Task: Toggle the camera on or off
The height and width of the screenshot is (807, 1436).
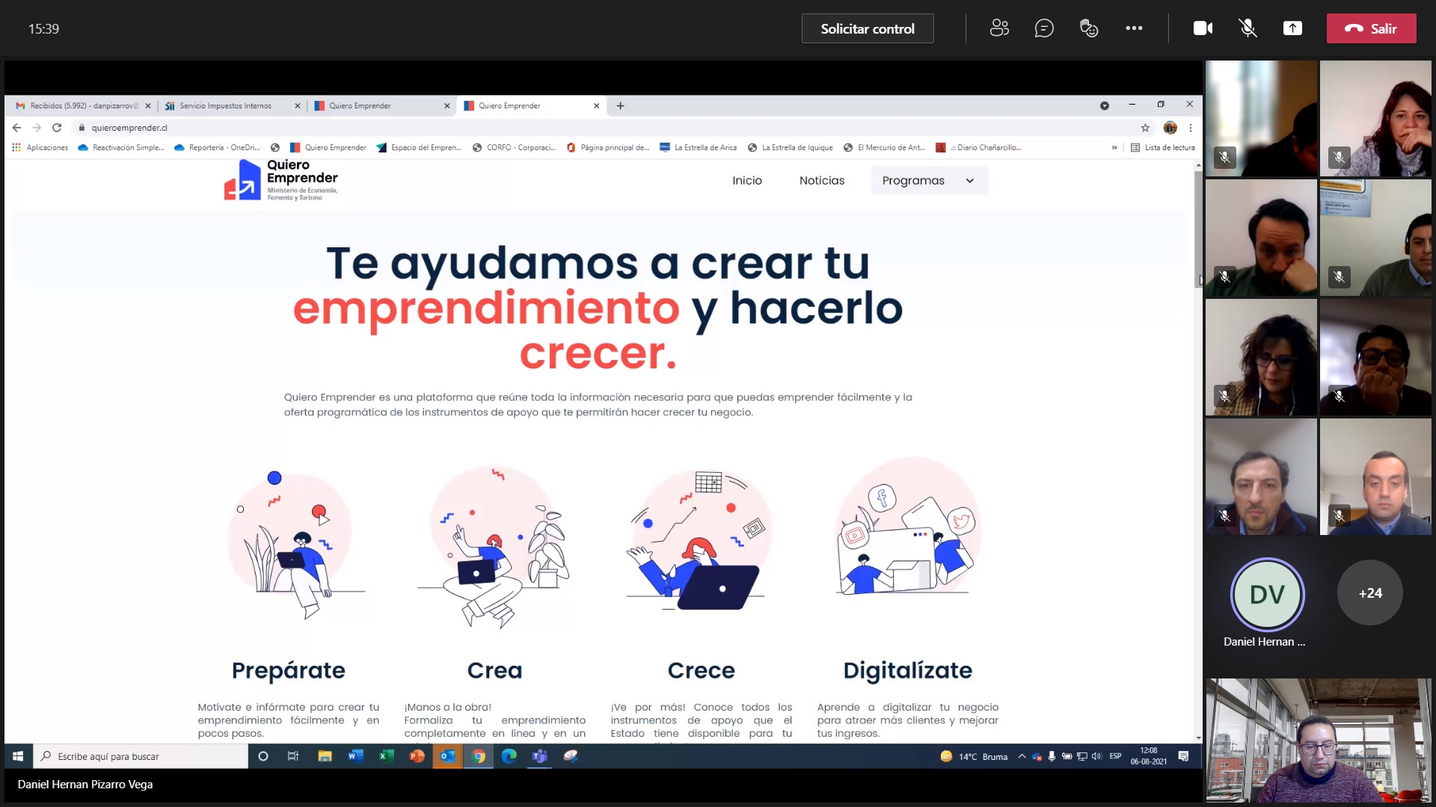Action: point(1203,28)
